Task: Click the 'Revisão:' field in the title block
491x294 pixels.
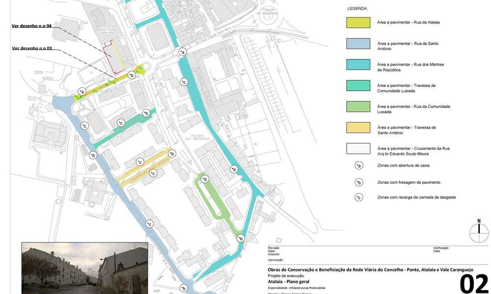Action: (x=273, y=248)
